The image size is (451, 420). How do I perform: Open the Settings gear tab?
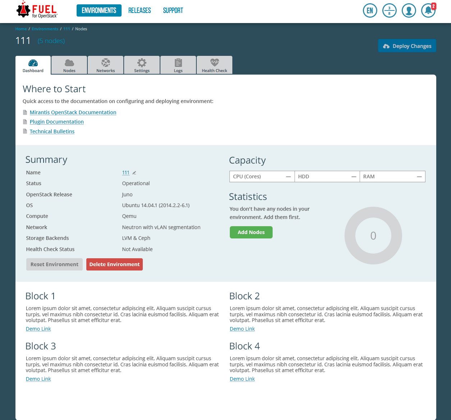coord(142,65)
